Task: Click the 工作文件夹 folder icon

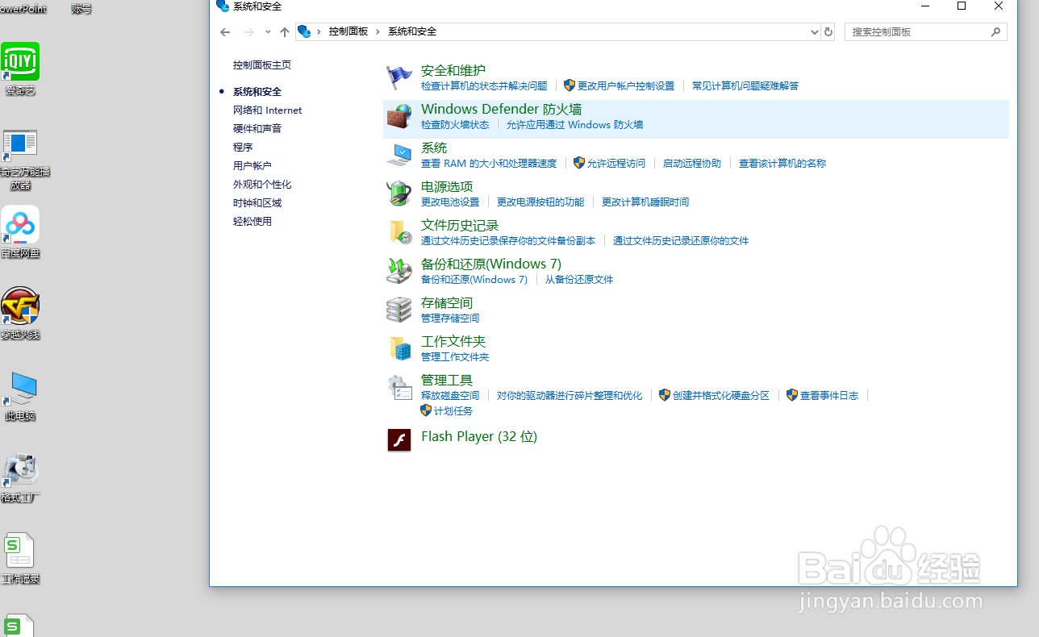Action: [x=398, y=348]
